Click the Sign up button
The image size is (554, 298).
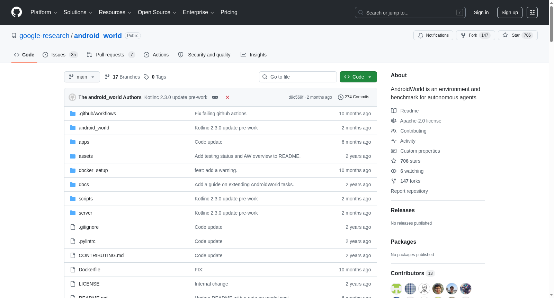(510, 12)
